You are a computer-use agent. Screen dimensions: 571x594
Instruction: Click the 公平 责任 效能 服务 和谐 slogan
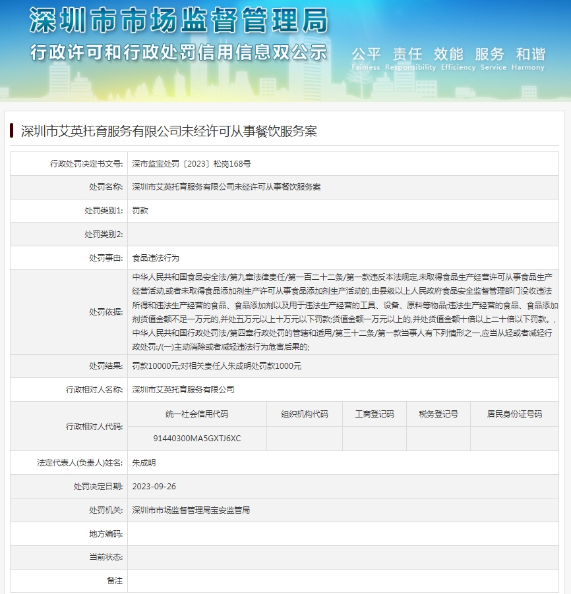[x=448, y=54]
